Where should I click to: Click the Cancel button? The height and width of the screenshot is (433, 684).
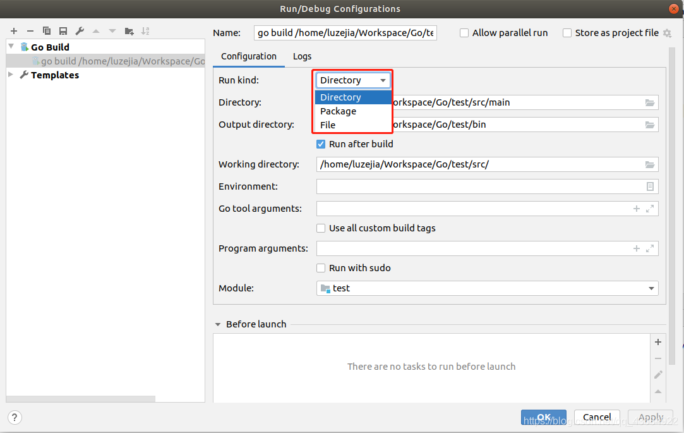[597, 417]
